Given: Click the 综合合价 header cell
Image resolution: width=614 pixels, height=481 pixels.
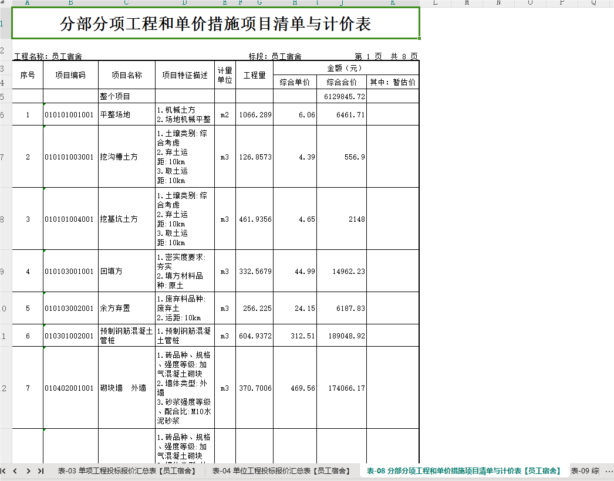Looking at the screenshot, I should click(342, 82).
